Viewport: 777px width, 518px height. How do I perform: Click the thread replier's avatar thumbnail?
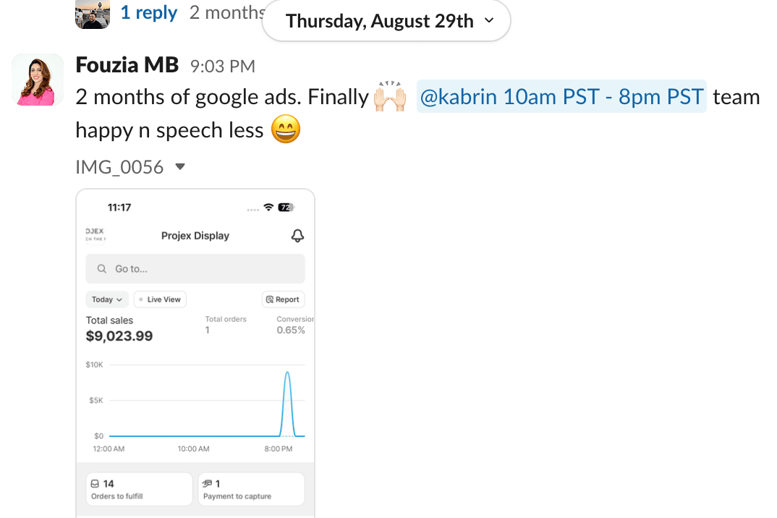[x=93, y=14]
